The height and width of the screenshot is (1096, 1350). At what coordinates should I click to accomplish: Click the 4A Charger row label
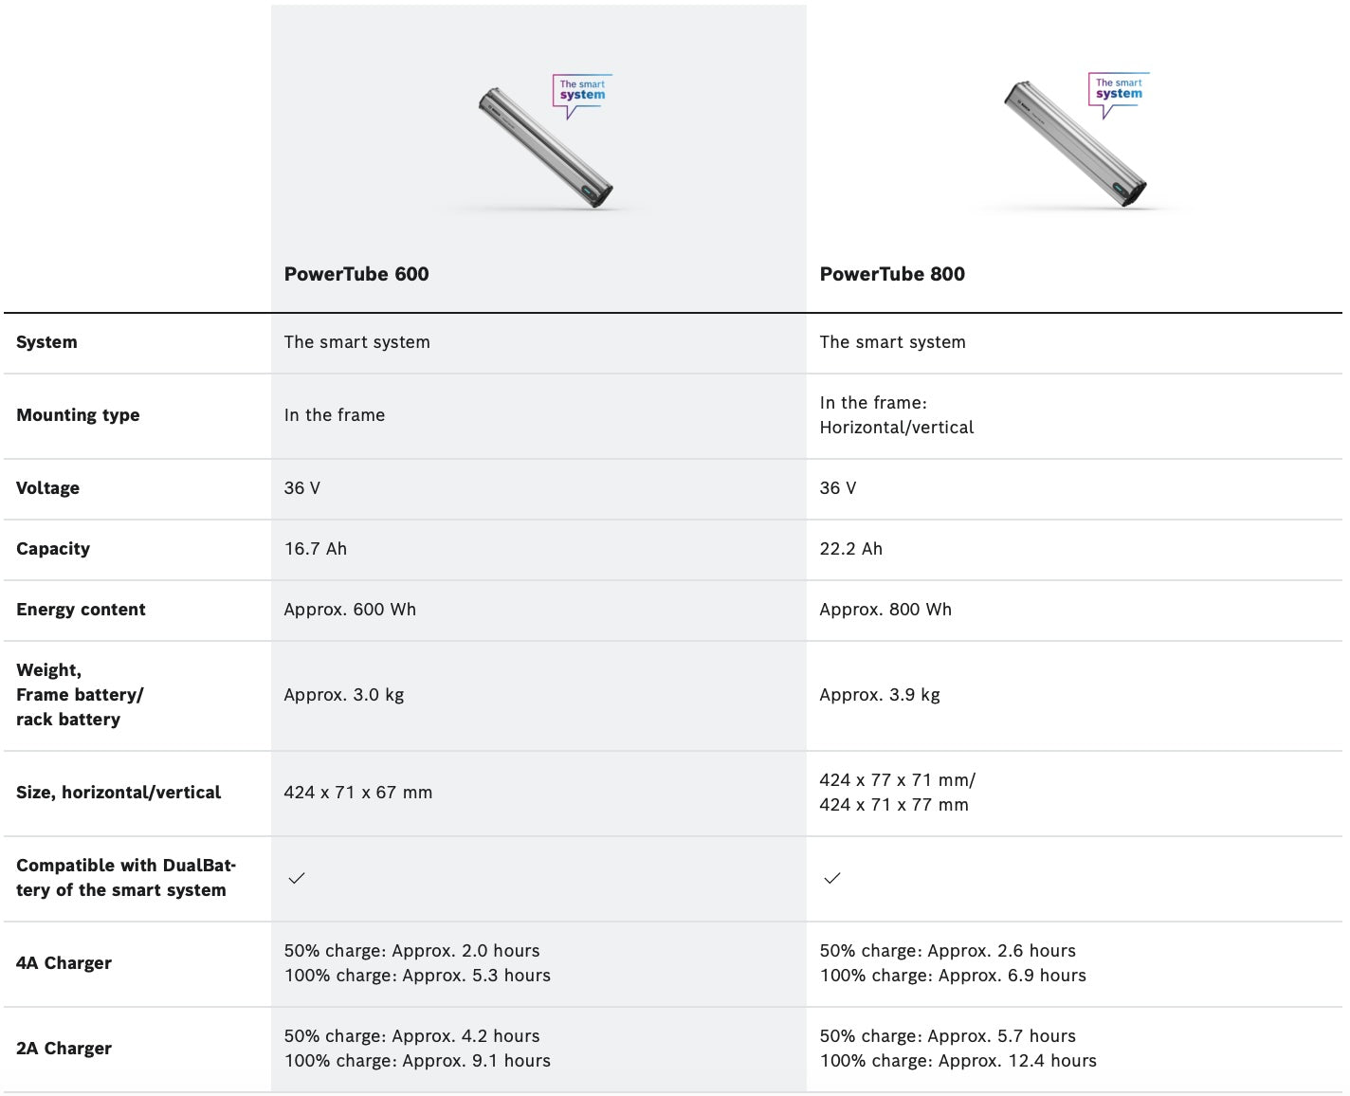tap(64, 963)
